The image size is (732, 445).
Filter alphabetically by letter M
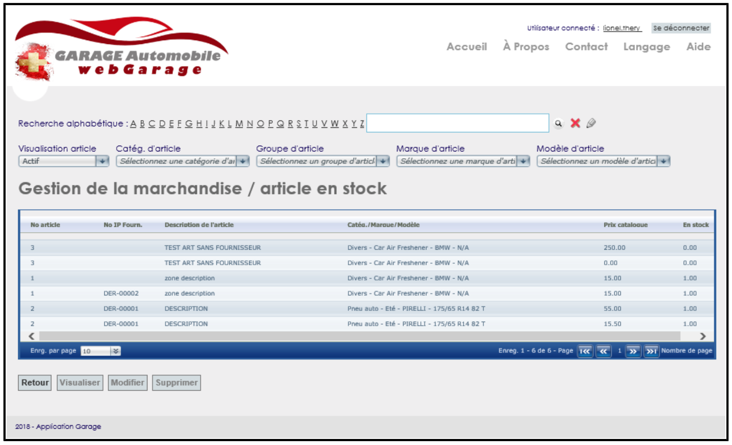(x=239, y=124)
